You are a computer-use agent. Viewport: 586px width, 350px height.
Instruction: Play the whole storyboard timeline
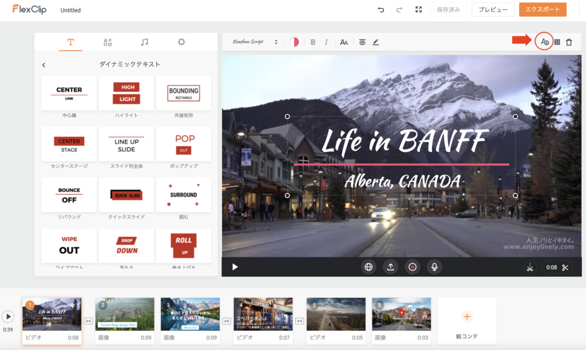(8, 317)
